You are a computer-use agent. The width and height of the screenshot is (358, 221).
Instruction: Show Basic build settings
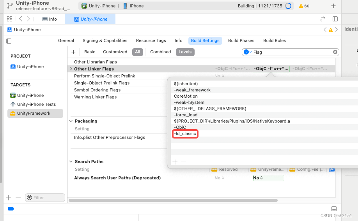[90, 52]
